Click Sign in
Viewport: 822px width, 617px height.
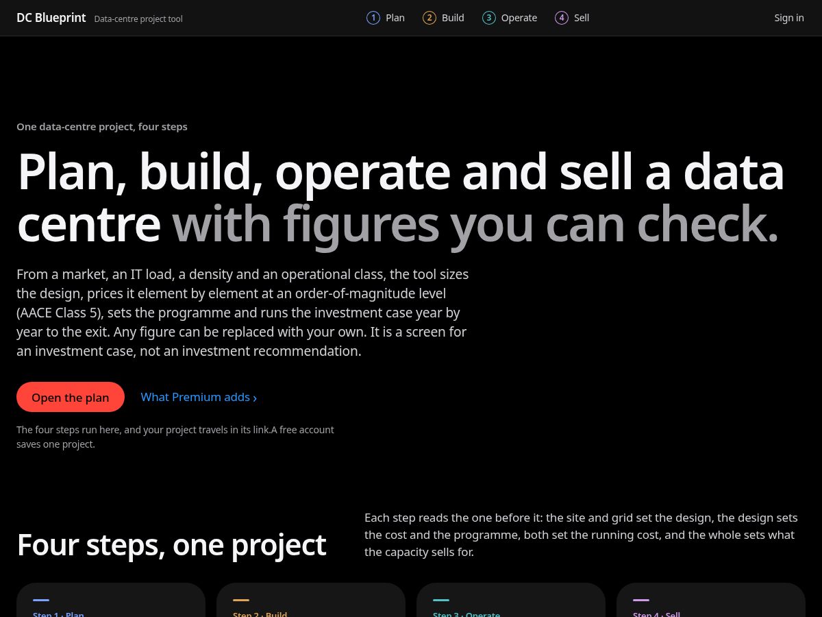[x=789, y=18]
